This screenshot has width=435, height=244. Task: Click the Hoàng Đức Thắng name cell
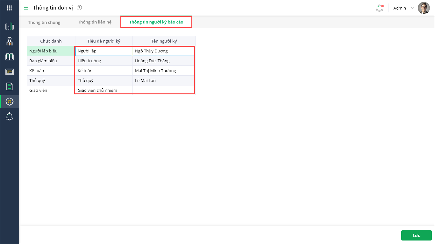coord(164,61)
